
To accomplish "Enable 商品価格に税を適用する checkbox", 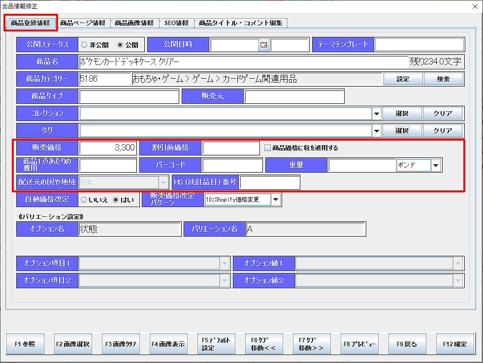I will click(x=268, y=148).
